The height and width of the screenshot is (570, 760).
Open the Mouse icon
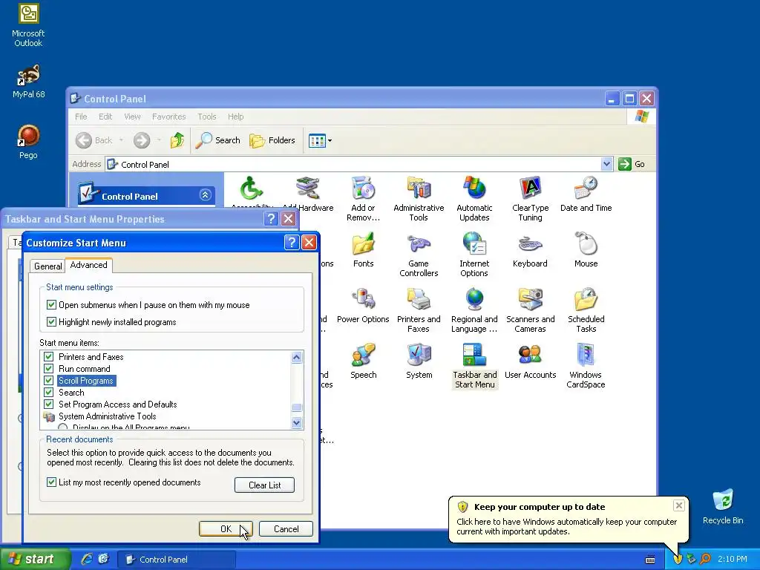click(x=586, y=250)
